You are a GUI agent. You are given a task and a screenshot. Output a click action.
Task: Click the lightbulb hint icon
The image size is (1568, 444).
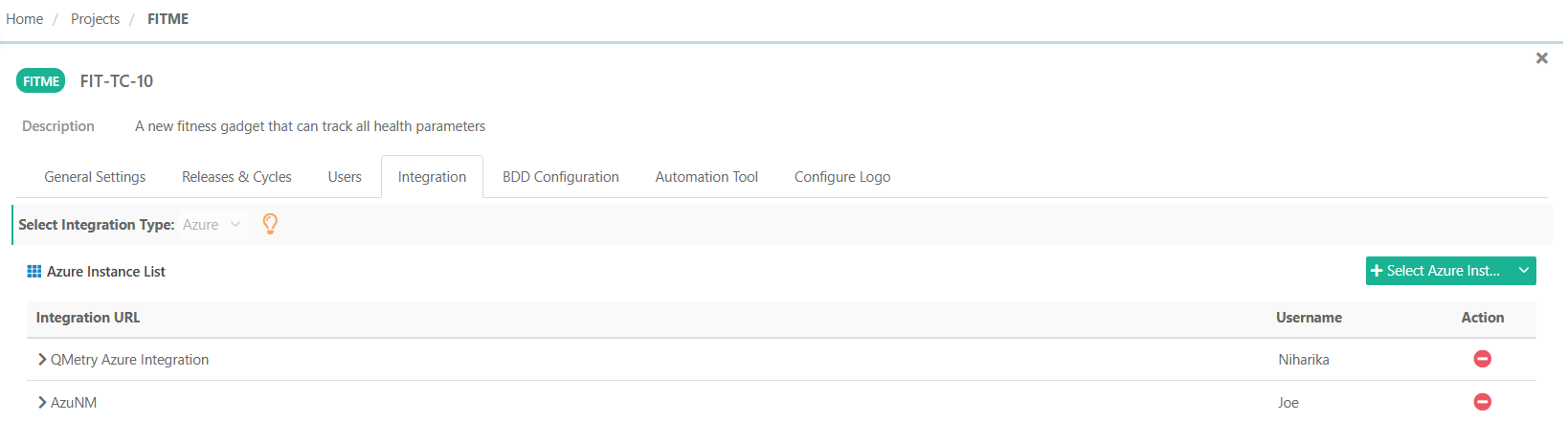(271, 224)
